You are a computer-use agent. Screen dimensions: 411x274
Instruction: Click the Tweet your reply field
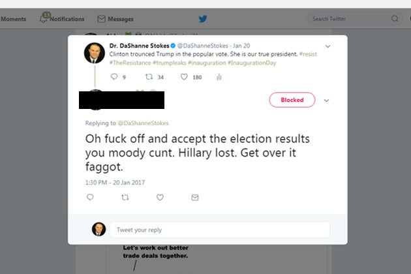220,230
